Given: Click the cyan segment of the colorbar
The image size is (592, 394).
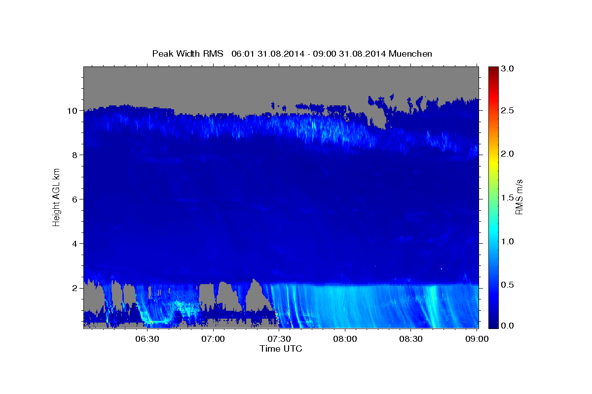Looking at the screenshot, I should [x=493, y=229].
